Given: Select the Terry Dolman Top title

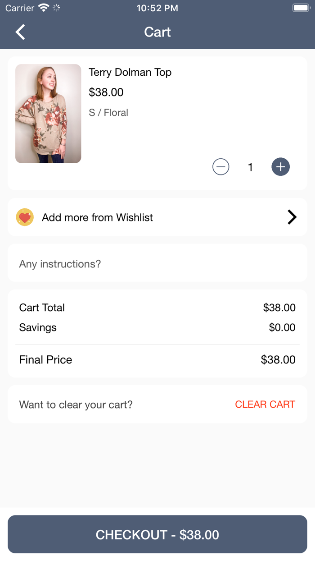Looking at the screenshot, I should (x=130, y=72).
